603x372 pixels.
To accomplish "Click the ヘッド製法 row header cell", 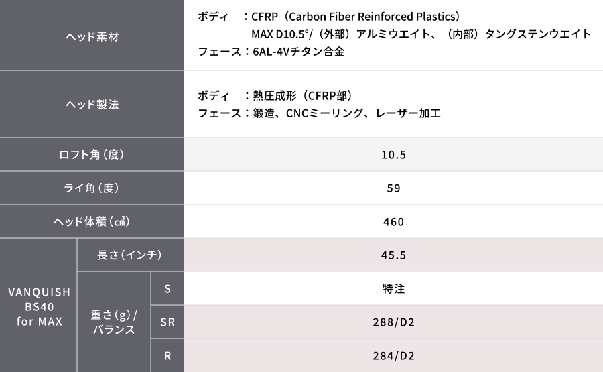I will [92, 105].
